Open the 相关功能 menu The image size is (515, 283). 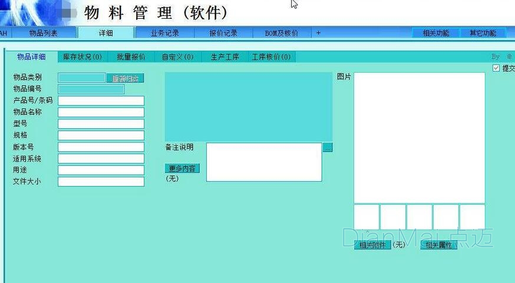(x=436, y=33)
